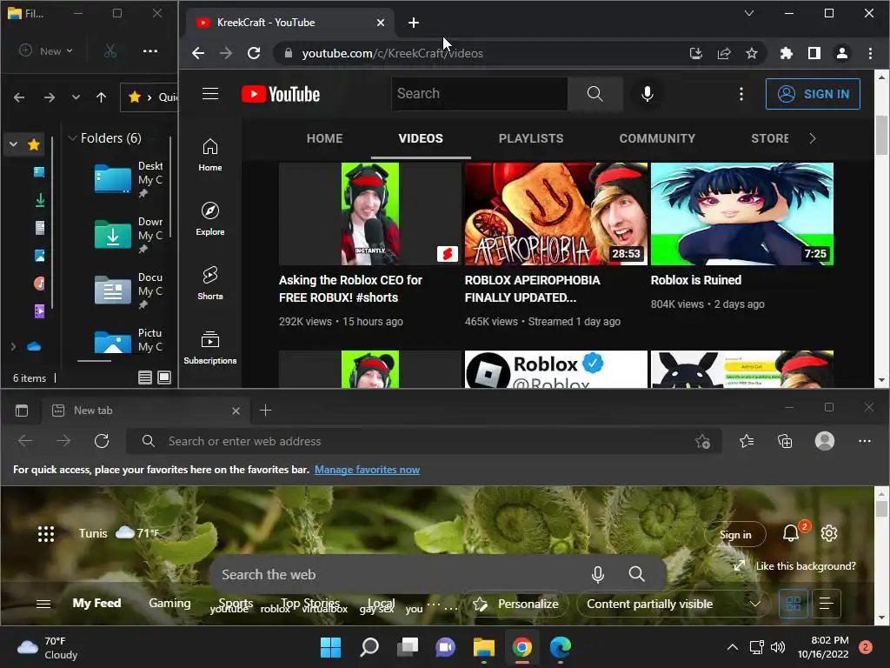Share this page from Chrome address bar
Image resolution: width=890 pixels, height=668 pixels.
coord(724,53)
